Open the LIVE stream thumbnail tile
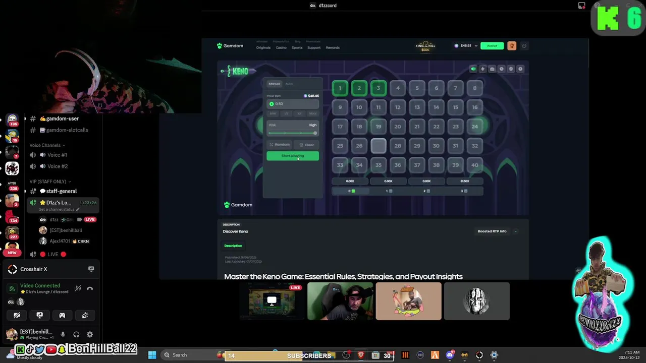 coord(272,301)
